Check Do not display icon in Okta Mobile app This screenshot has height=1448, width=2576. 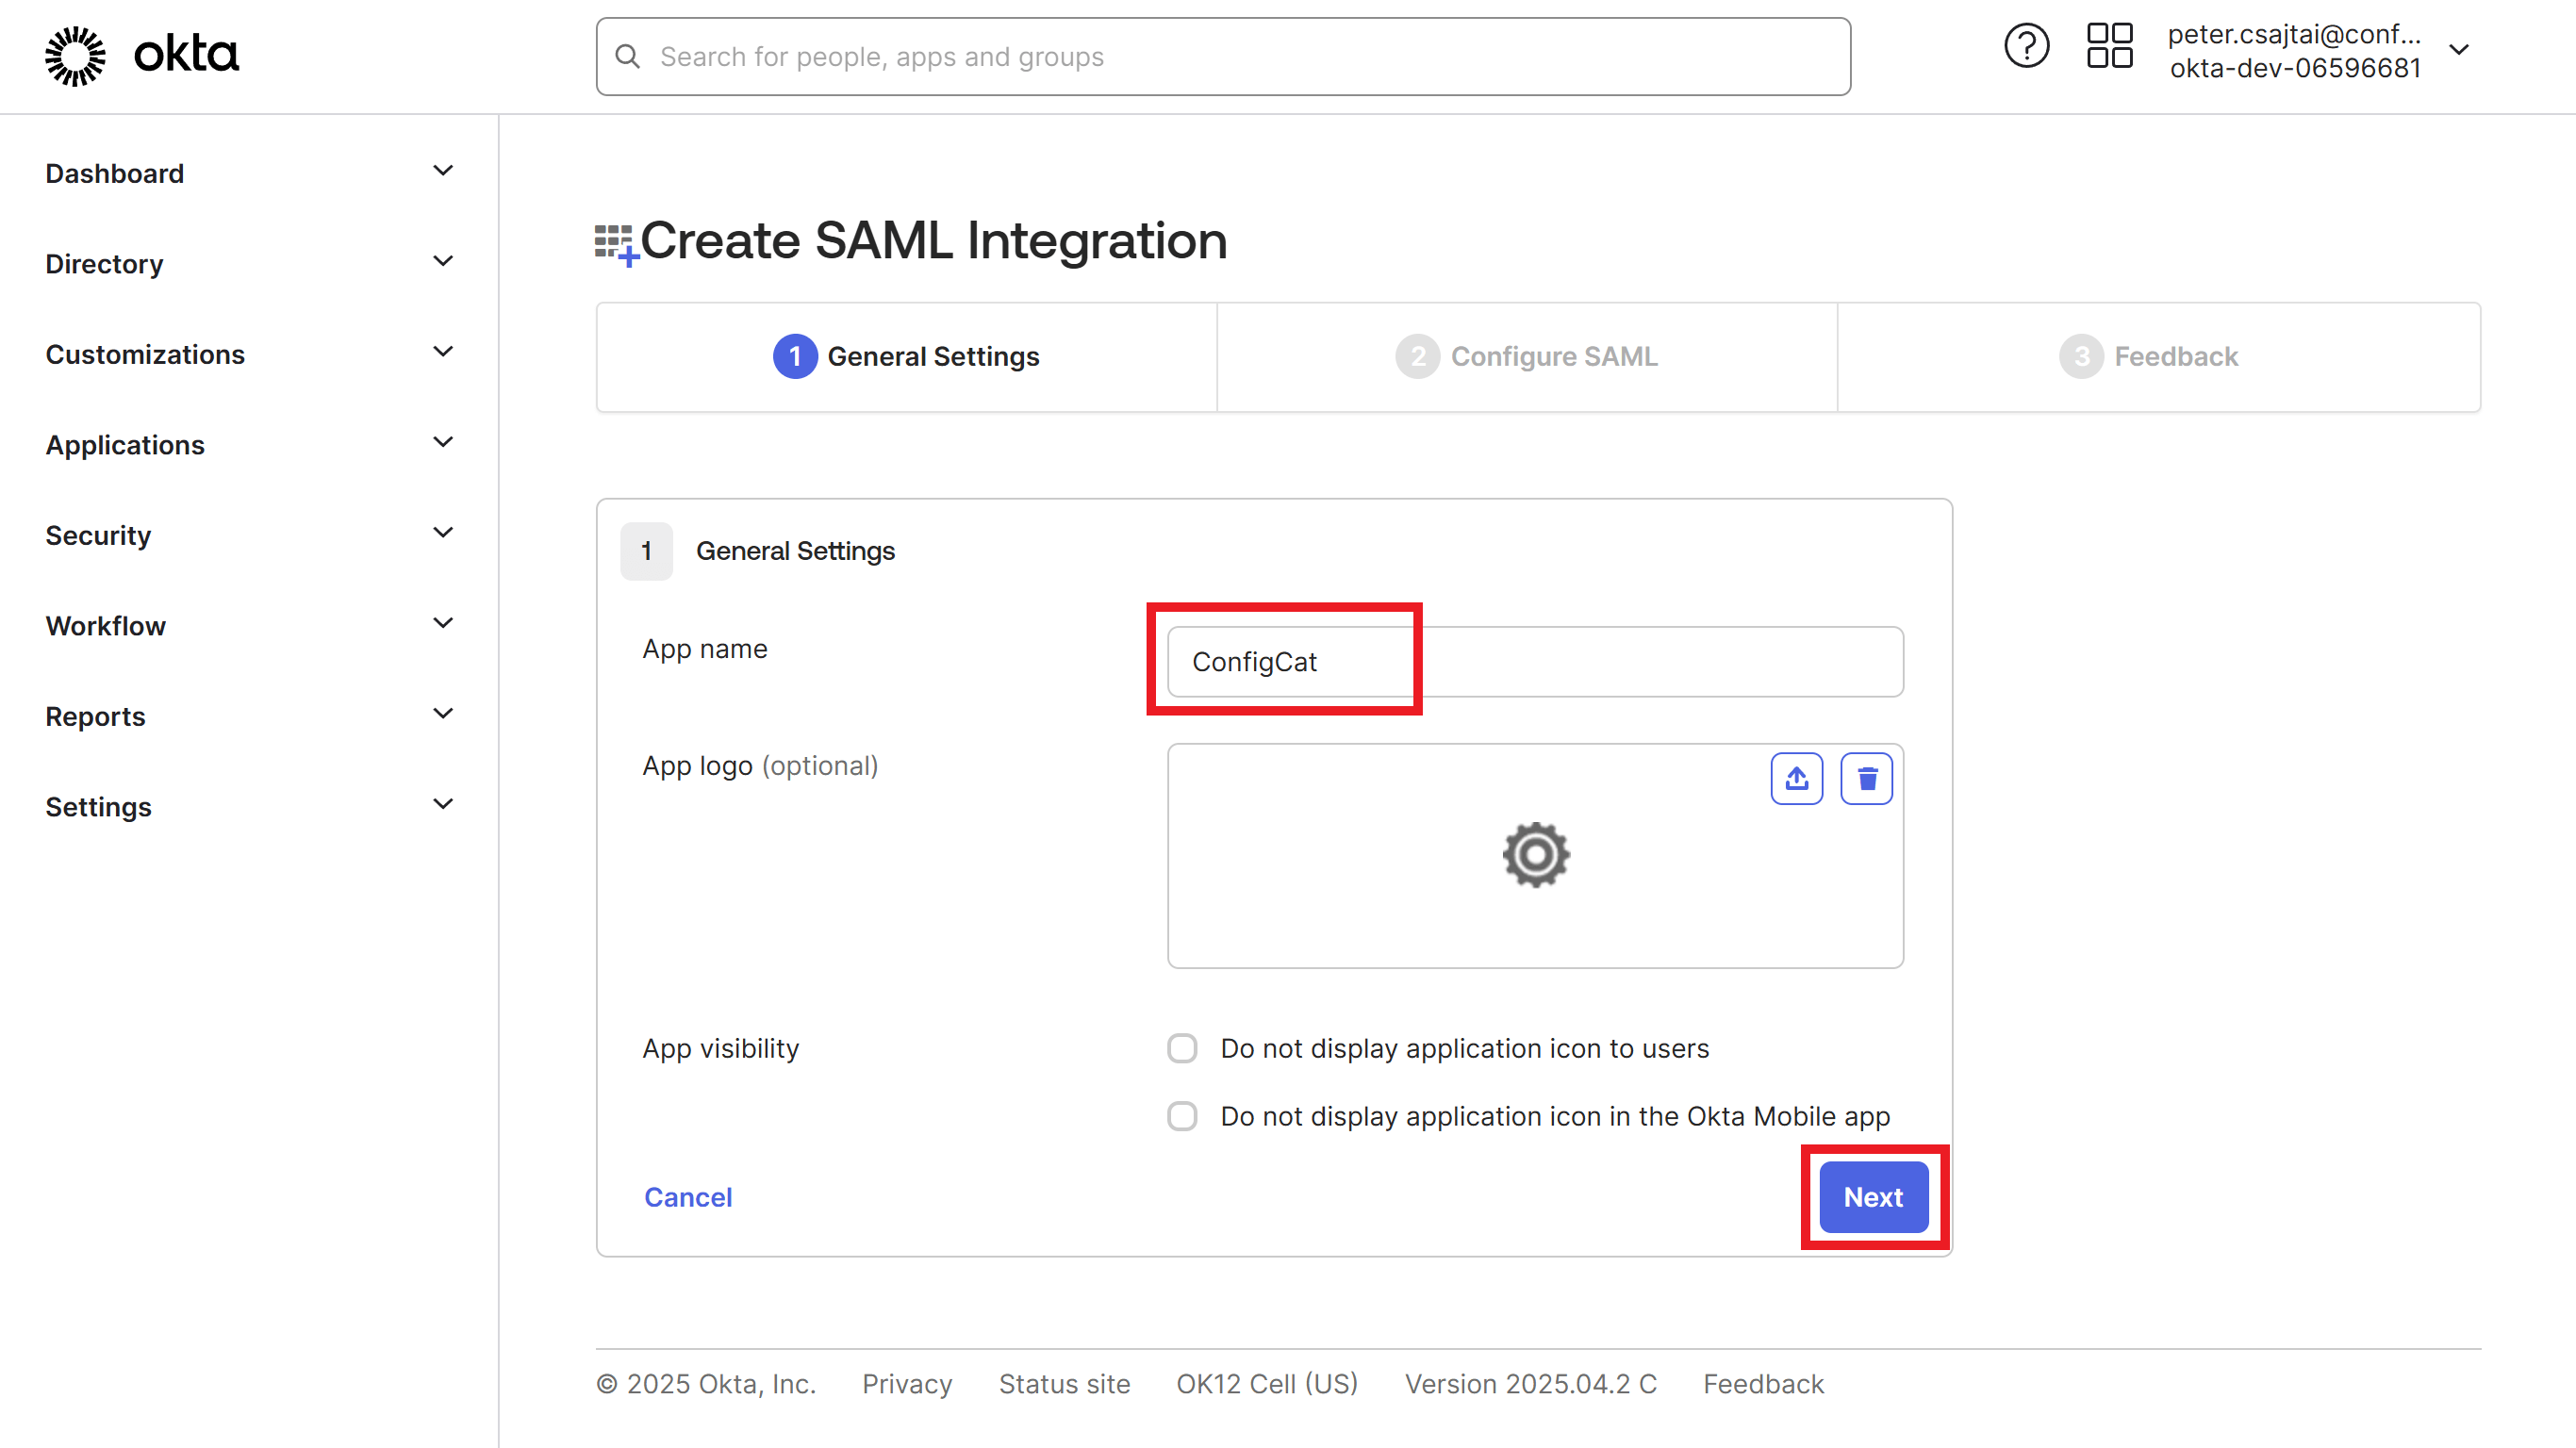tap(1182, 1116)
